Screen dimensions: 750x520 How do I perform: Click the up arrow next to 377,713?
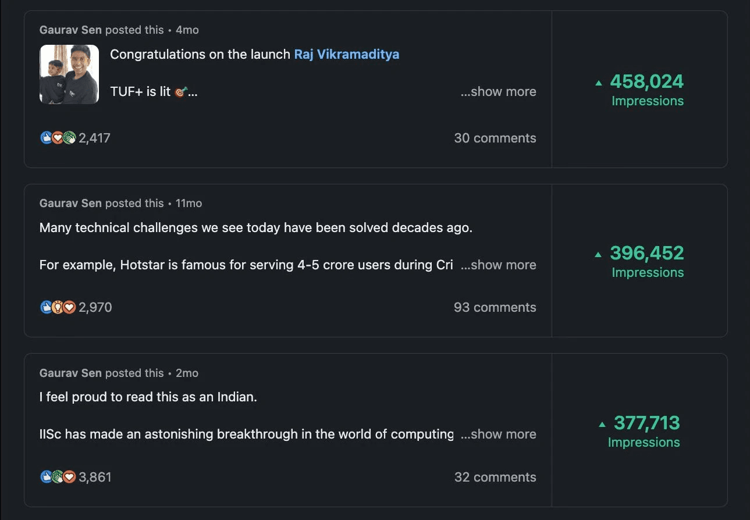tap(602, 425)
